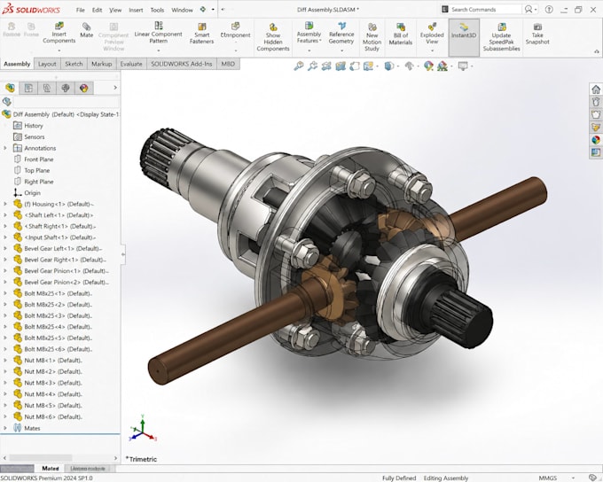Open DisplayManager panel tab
This screenshot has height=482, width=603.
point(84,88)
